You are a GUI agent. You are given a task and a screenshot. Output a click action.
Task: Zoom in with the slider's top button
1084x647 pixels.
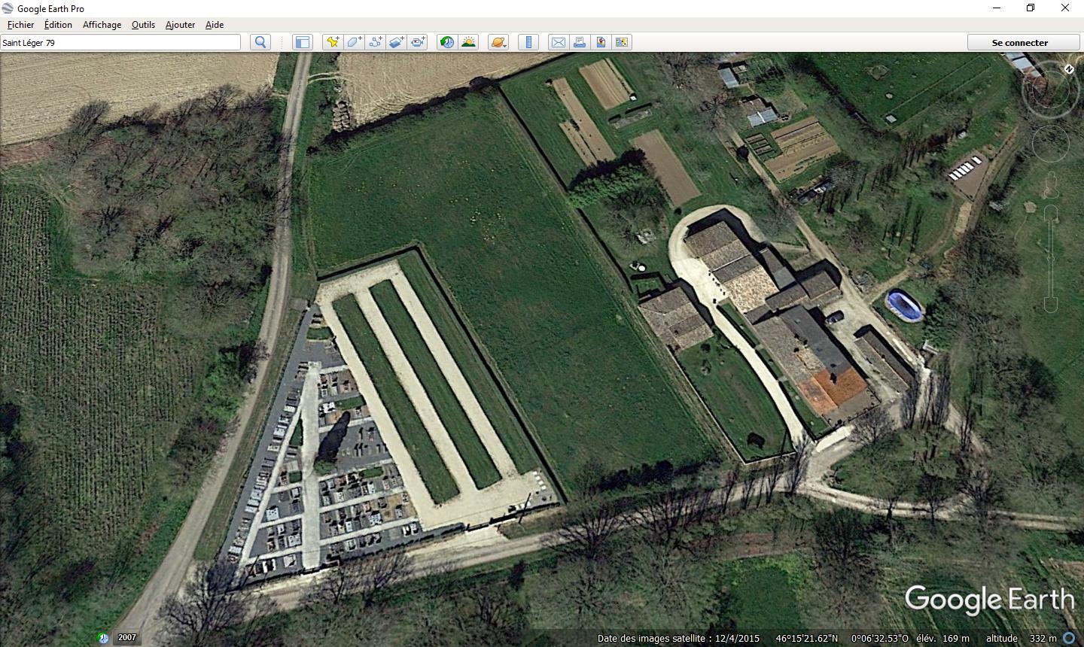(1051, 214)
